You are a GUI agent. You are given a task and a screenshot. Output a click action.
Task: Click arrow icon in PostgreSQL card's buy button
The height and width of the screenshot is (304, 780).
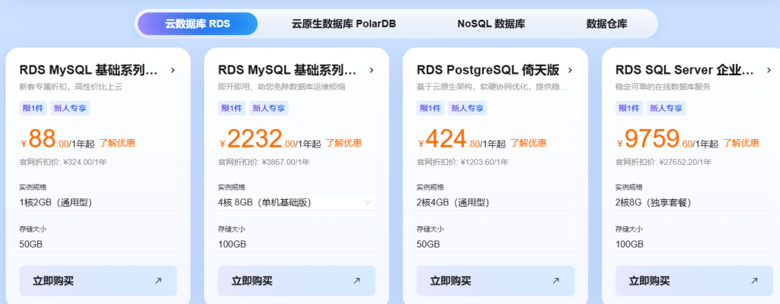click(555, 280)
